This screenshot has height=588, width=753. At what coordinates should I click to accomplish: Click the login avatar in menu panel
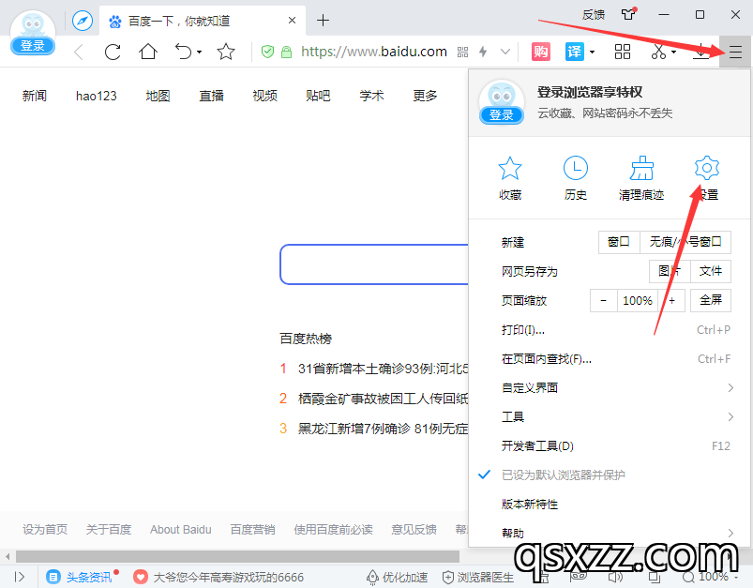502,102
